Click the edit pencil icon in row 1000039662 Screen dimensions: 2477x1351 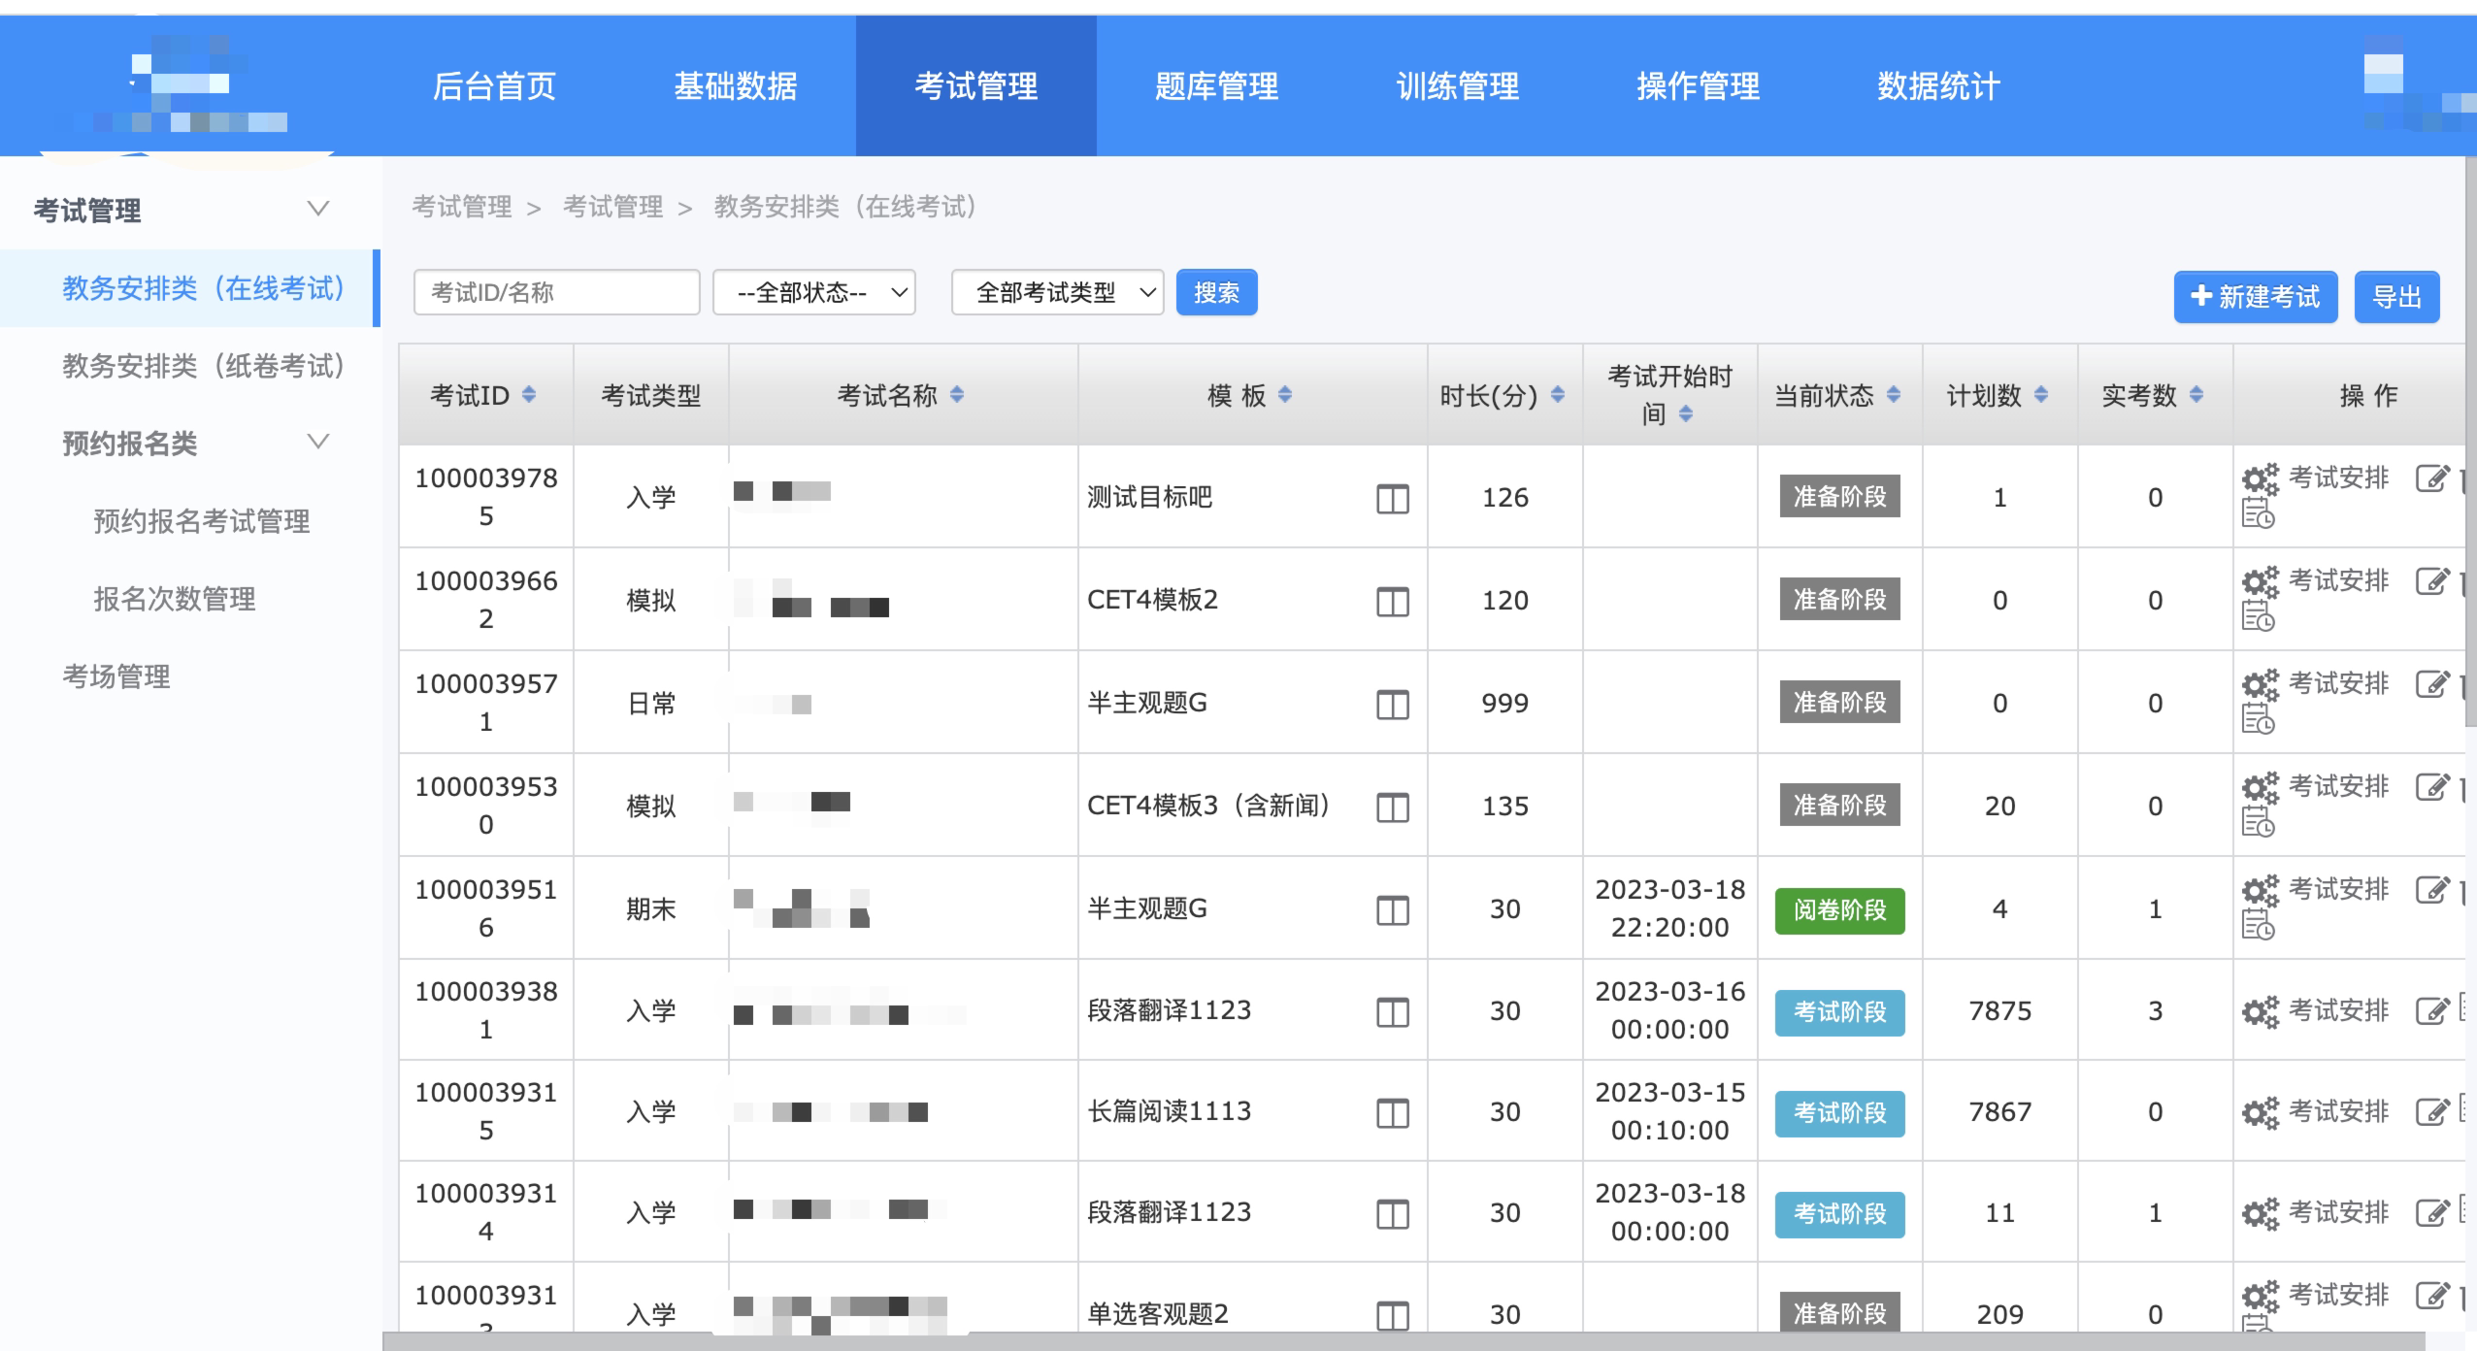coord(2432,581)
